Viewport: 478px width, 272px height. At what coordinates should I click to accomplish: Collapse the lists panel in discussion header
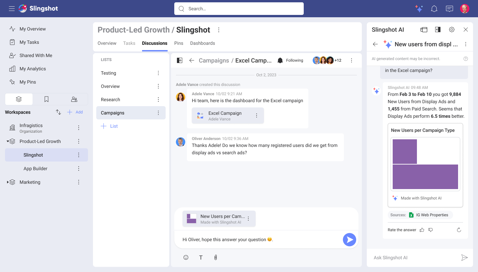point(180,60)
